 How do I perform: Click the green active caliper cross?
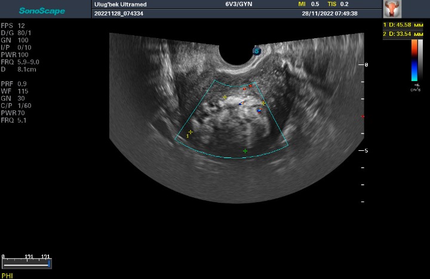pos(245,151)
